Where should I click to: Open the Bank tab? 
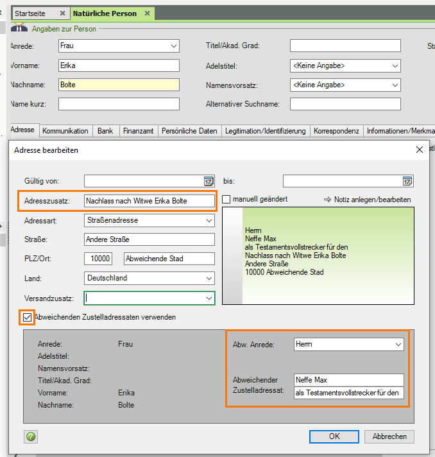(105, 131)
